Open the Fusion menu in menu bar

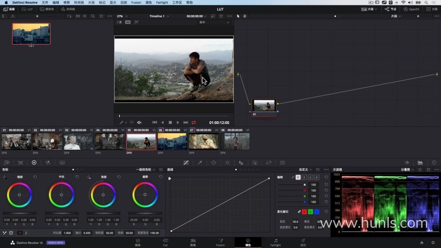point(136,2)
